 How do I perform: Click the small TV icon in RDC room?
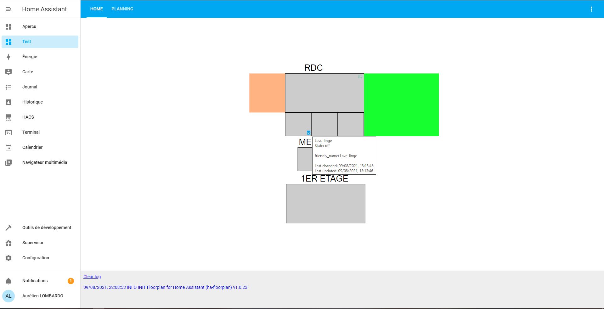pyautogui.click(x=360, y=76)
